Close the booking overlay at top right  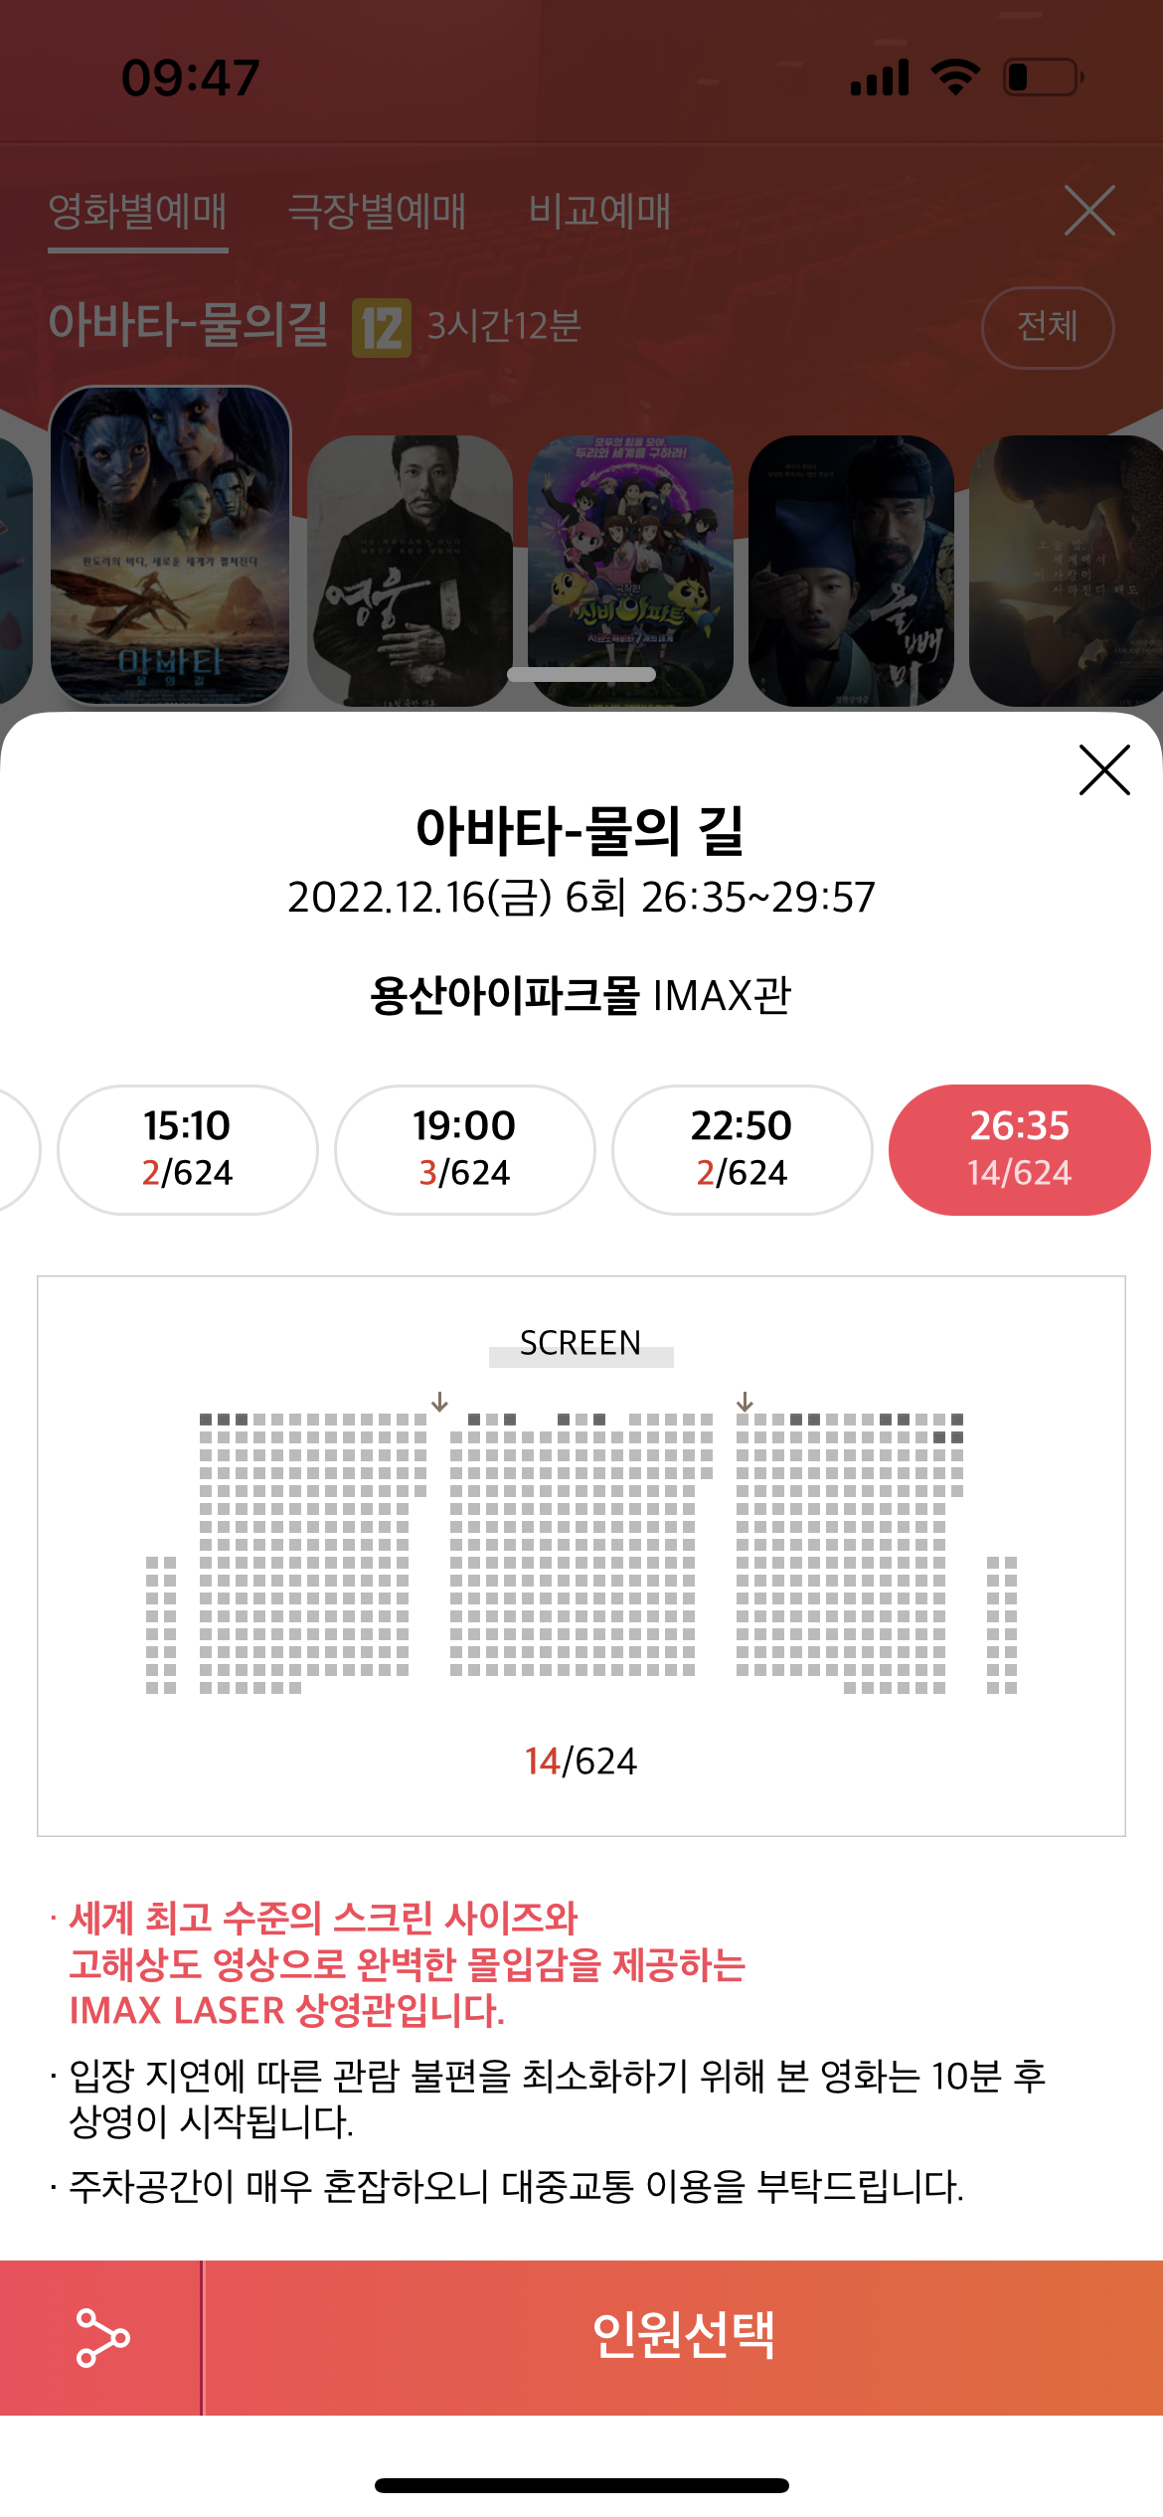[x=1089, y=211]
